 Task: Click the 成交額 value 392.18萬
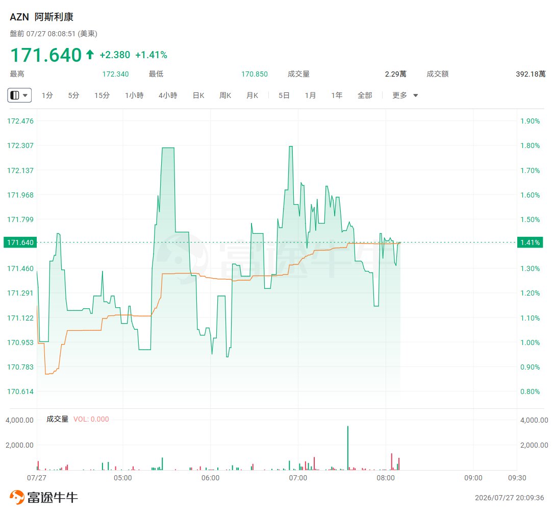[531, 74]
